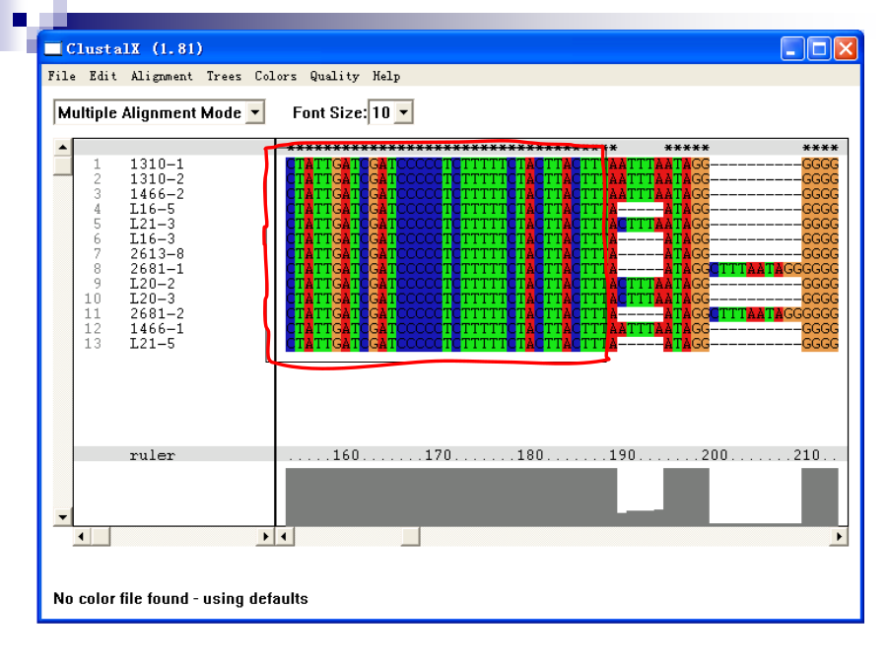
Task: Select sequence name 1310-2
Action: 157,179
